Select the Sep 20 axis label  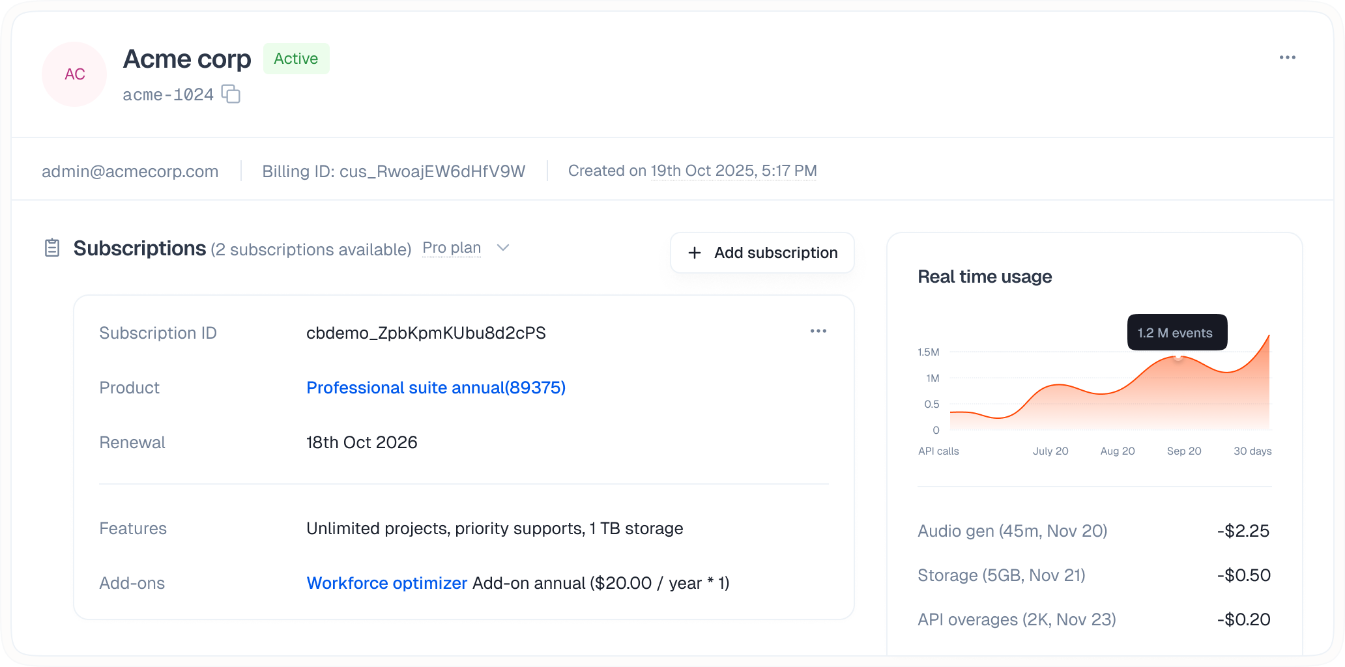pyautogui.click(x=1184, y=450)
